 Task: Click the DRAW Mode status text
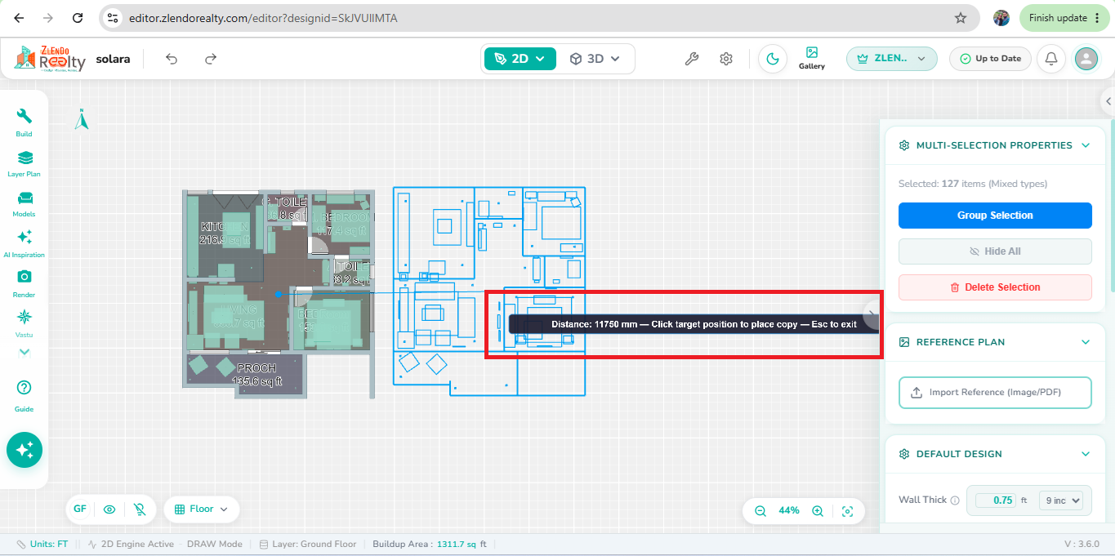(214, 544)
